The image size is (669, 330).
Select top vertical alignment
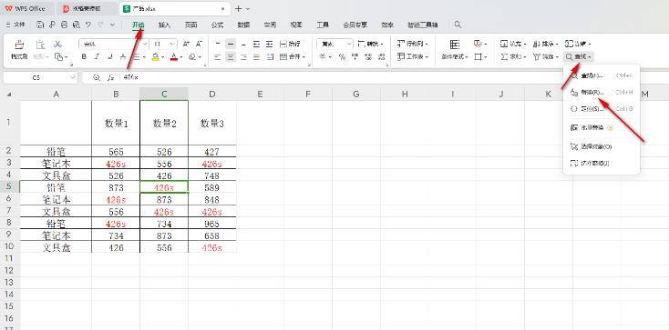coord(218,44)
